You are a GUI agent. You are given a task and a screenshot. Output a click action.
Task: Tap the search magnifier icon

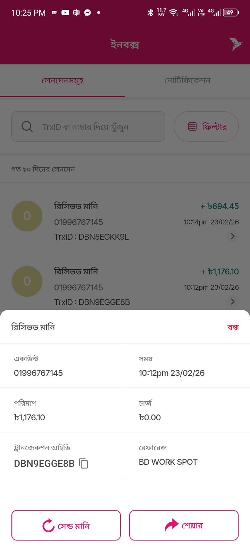point(27,126)
